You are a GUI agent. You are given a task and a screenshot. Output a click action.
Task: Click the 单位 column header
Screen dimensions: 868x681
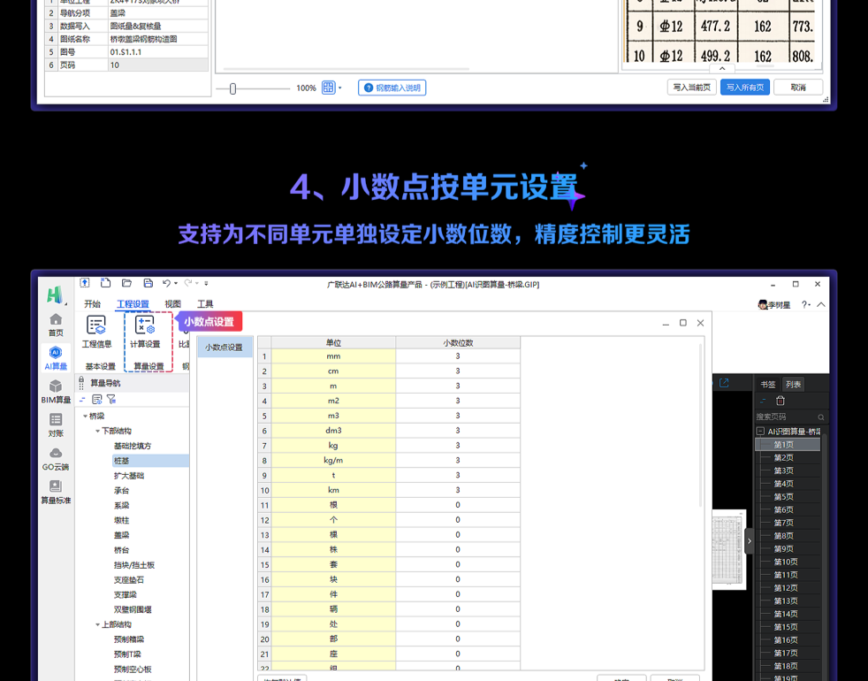click(x=333, y=342)
